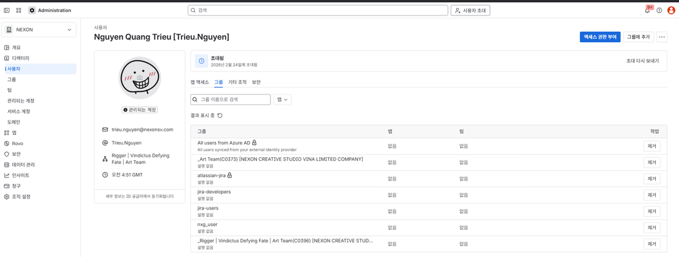The image size is (679, 257).
Task: Open 청구 in the sidebar
Action: click(x=39, y=186)
